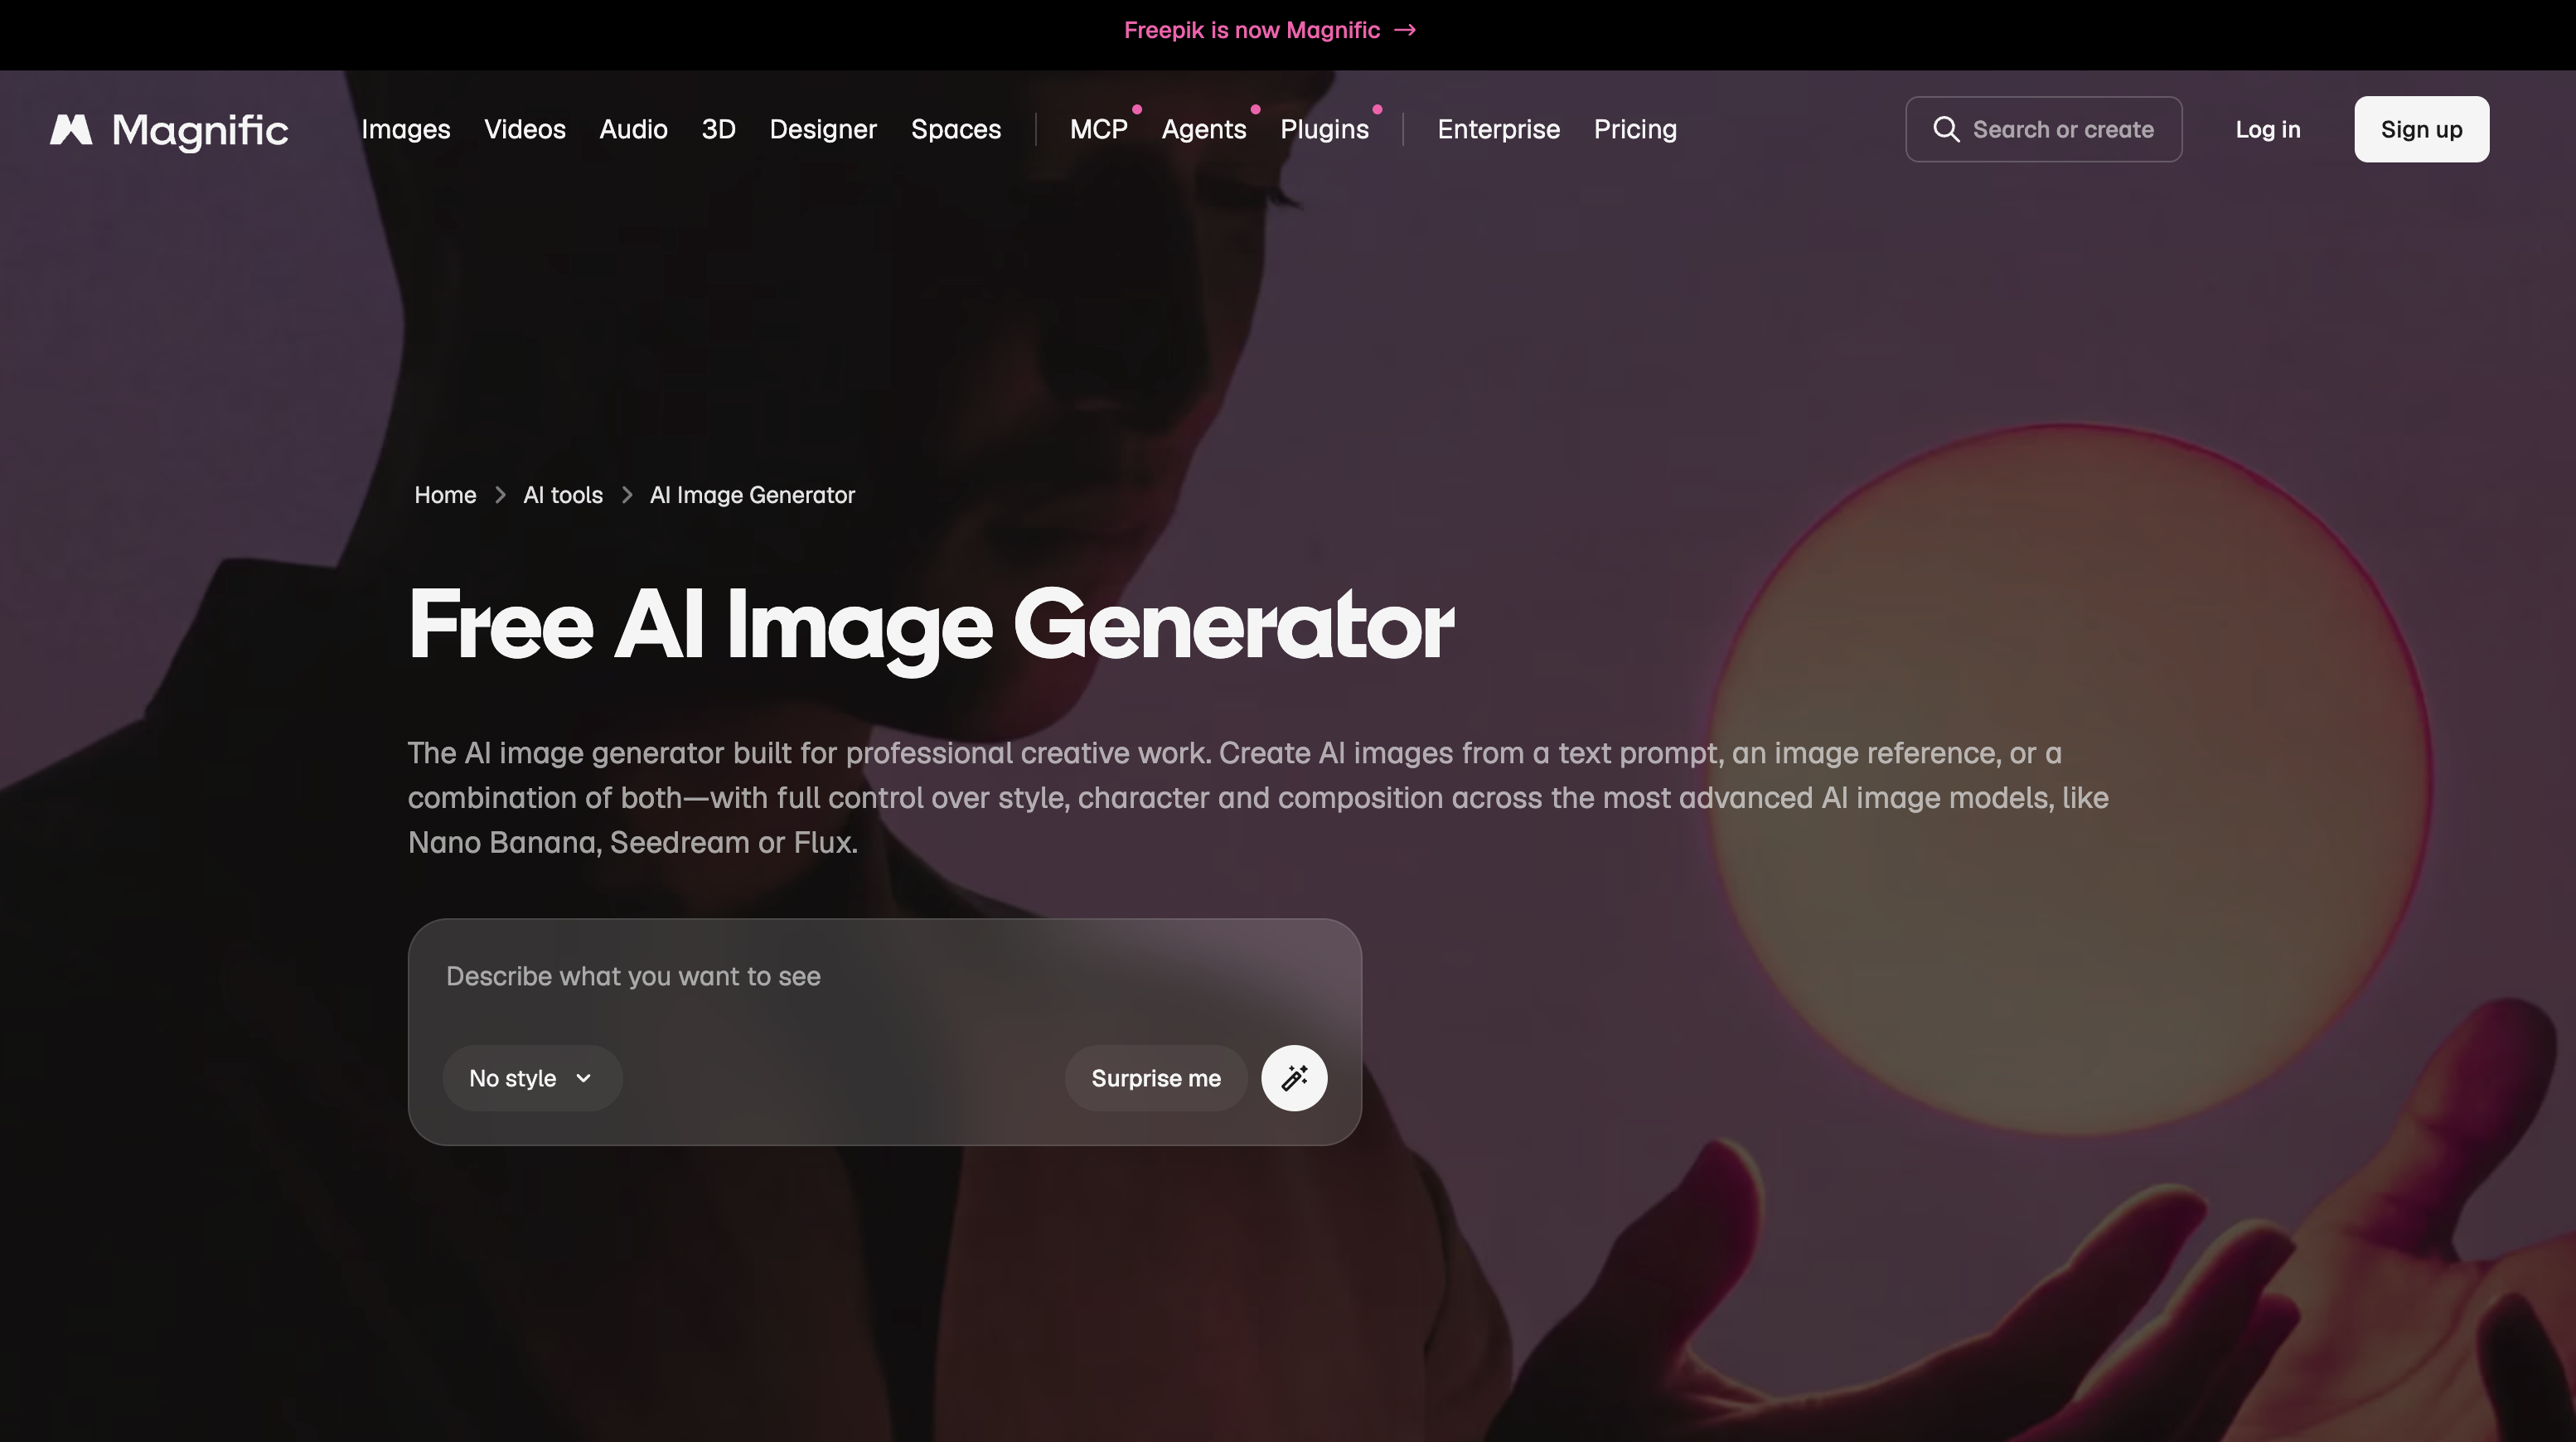Visit the Enterprise page
This screenshot has width=2576, height=1442.
1499,129
